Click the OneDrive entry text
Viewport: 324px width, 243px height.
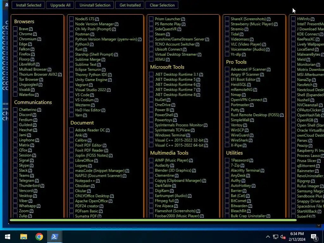pos(163,105)
